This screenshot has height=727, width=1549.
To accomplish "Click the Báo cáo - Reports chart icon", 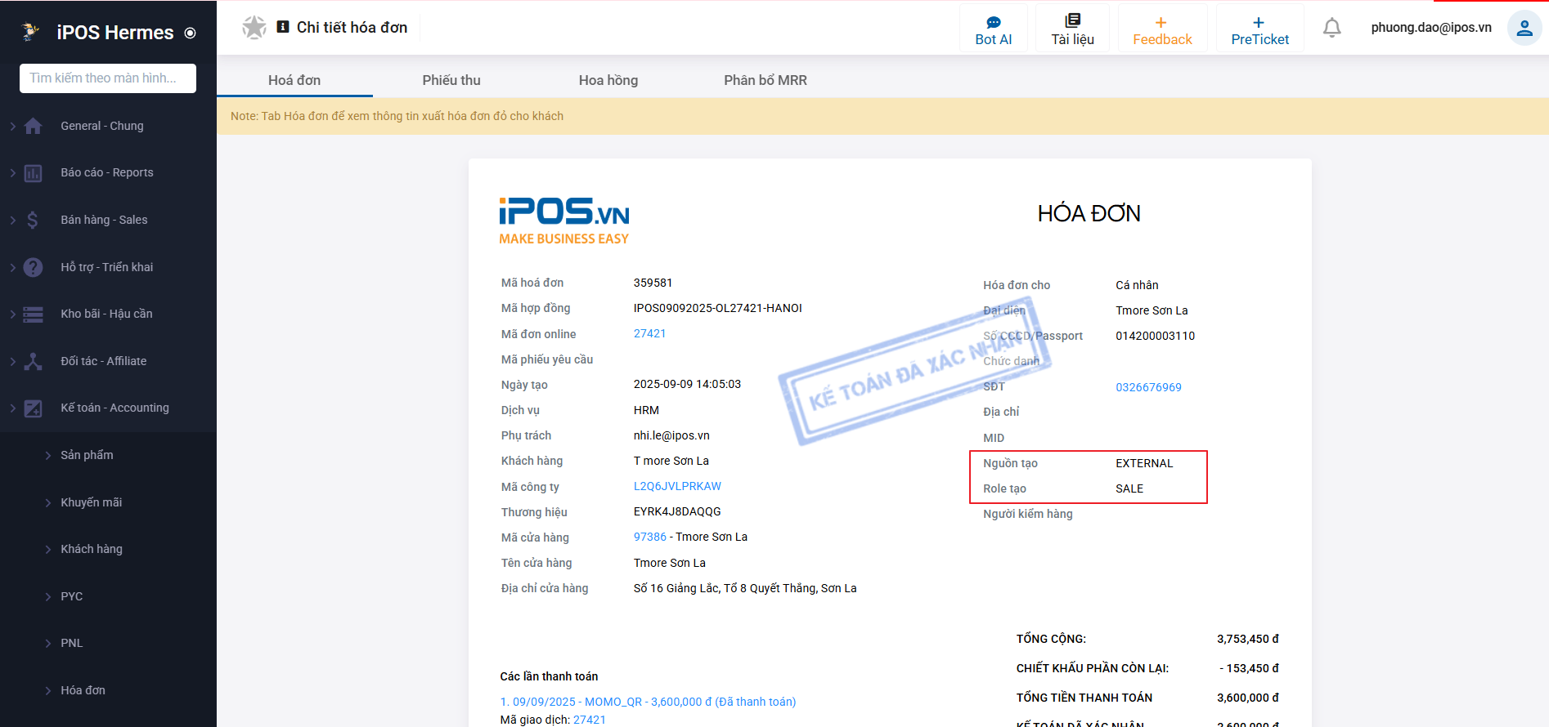I will point(34,173).
